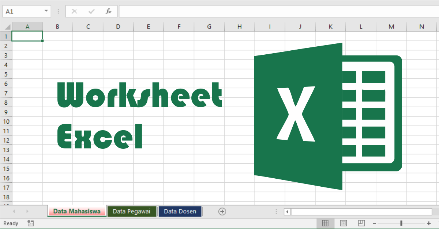Click inside the formula bar input

(278, 11)
